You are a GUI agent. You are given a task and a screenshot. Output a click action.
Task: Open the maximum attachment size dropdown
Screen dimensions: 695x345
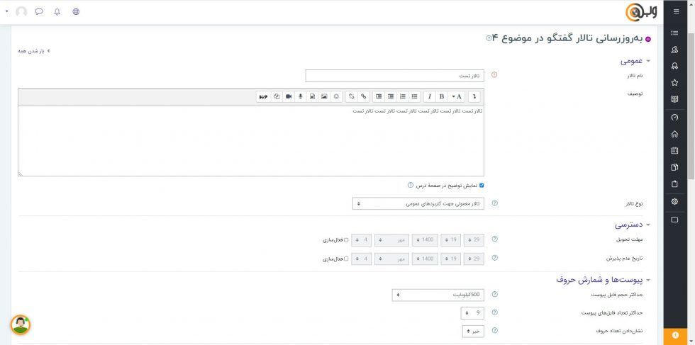pyautogui.click(x=438, y=295)
